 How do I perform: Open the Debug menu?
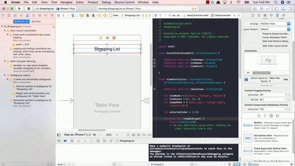pos(106,2)
